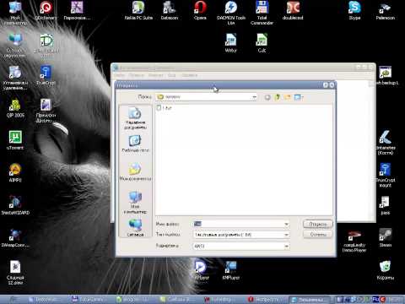Viewport: 405px width, 304px height.
Task: Expand the Encoding ANSI dropdown
Action: pyautogui.click(x=286, y=247)
